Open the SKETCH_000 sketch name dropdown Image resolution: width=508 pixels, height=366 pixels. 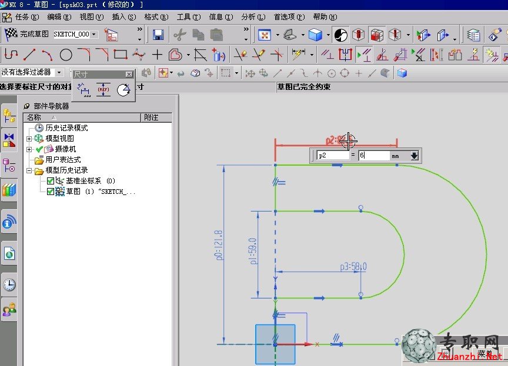tap(94, 34)
